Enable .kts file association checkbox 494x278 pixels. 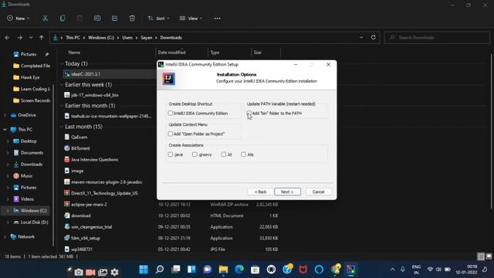(244, 154)
